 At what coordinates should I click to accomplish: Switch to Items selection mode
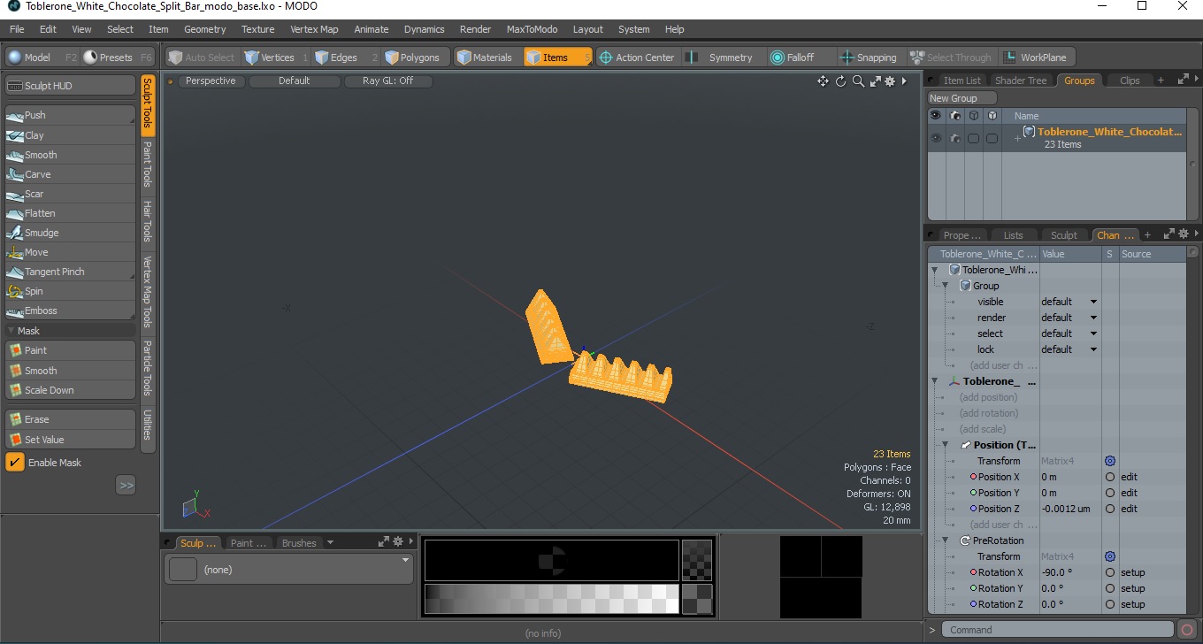557,57
